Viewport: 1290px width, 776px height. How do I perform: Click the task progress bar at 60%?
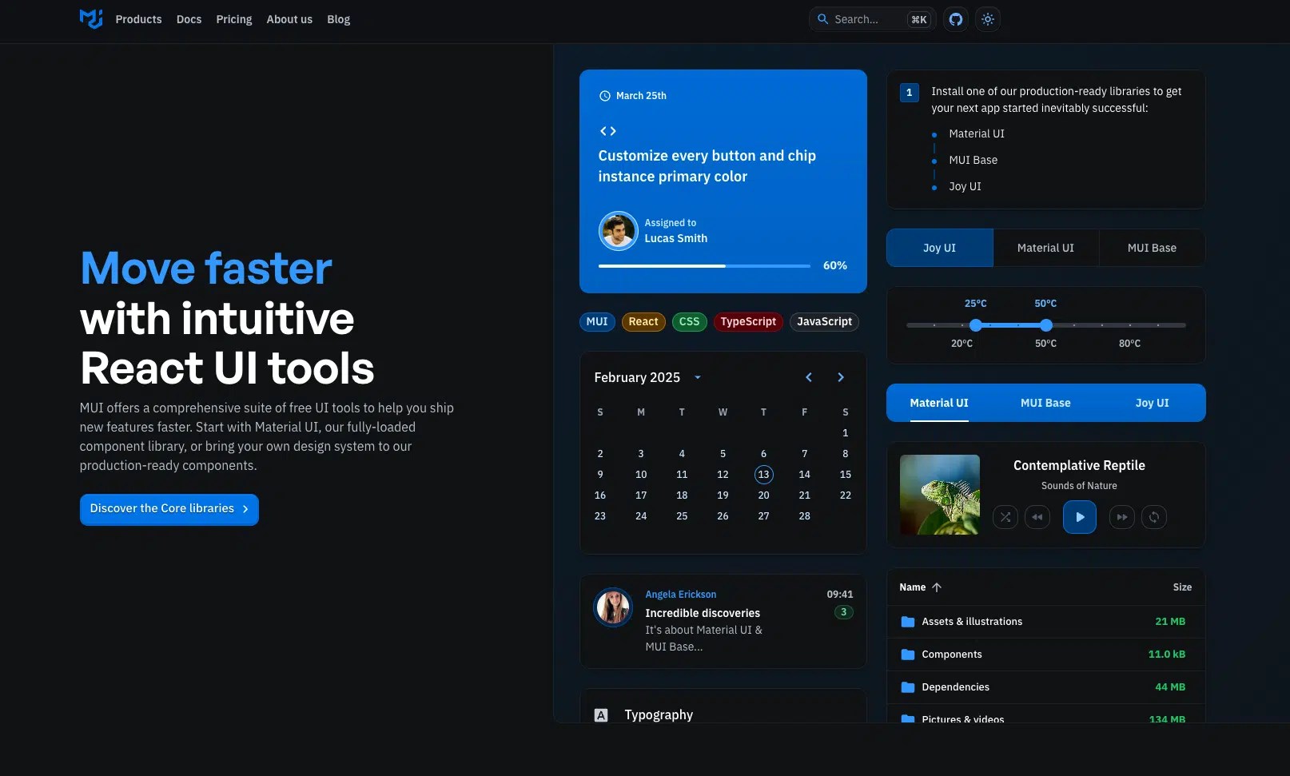(704, 266)
